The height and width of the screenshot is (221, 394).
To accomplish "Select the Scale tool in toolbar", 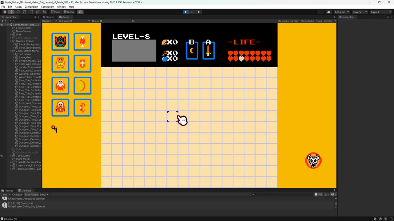I will coord(25,12).
